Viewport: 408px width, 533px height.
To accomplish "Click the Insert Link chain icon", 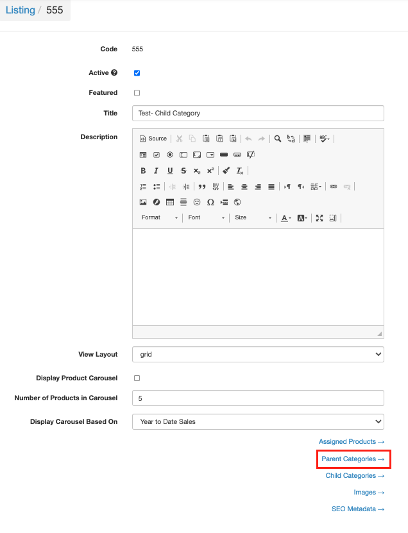I will [x=334, y=187].
